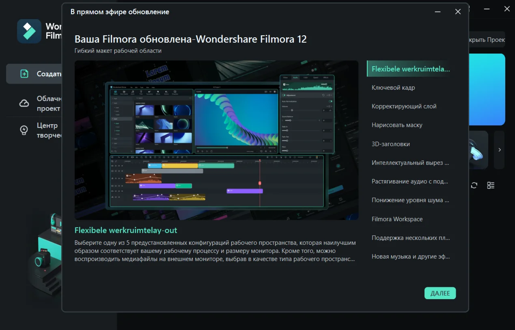The height and width of the screenshot is (330, 515).
Task: Select the Flexibele werkruimtelay-out tab
Action: click(410, 69)
